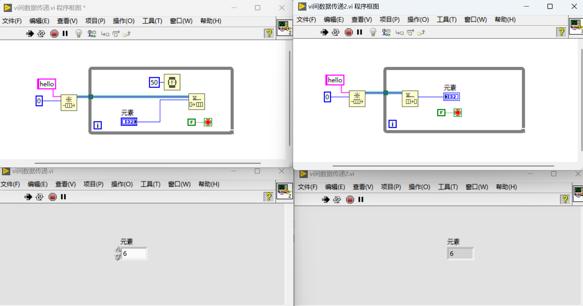583x306 pixels.
Task: Click Abort Execution in vi间数据传递 front panel
Action: point(52,197)
